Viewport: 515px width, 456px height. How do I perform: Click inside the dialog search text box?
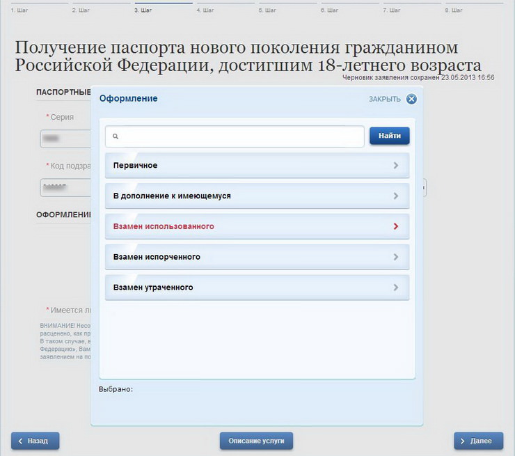[x=240, y=136]
